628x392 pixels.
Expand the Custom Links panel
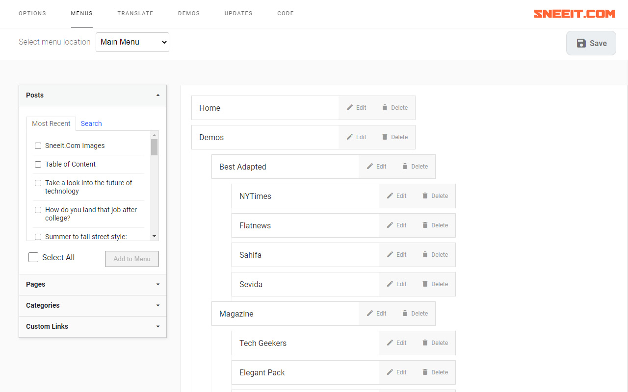93,326
